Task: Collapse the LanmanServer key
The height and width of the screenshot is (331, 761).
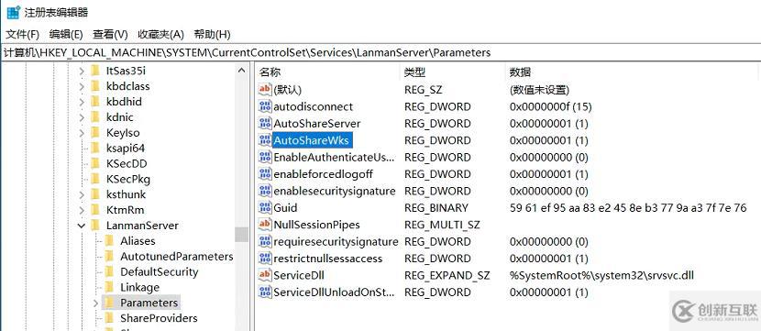Action: (81, 226)
